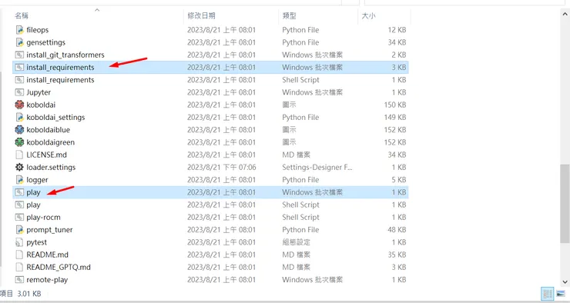Click the 35 KB size of README.md
This screenshot has height=303, width=570.
click(397, 255)
